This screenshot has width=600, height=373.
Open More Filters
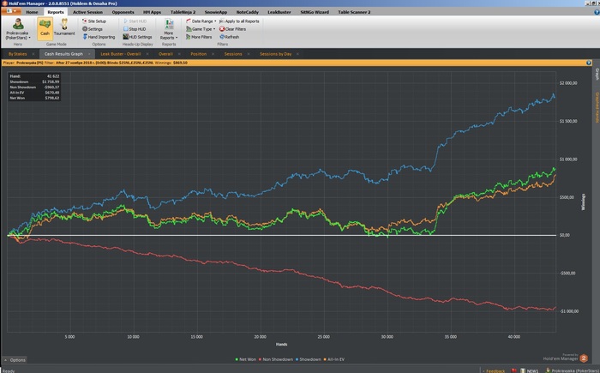coord(199,37)
